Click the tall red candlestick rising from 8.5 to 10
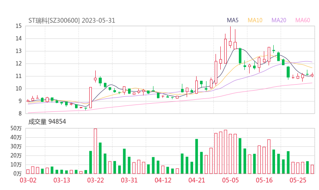The width and height of the screenshot is (319, 190). tap(91, 98)
